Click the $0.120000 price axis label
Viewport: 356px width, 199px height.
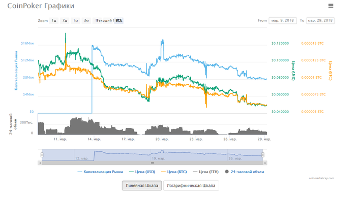(280, 43)
